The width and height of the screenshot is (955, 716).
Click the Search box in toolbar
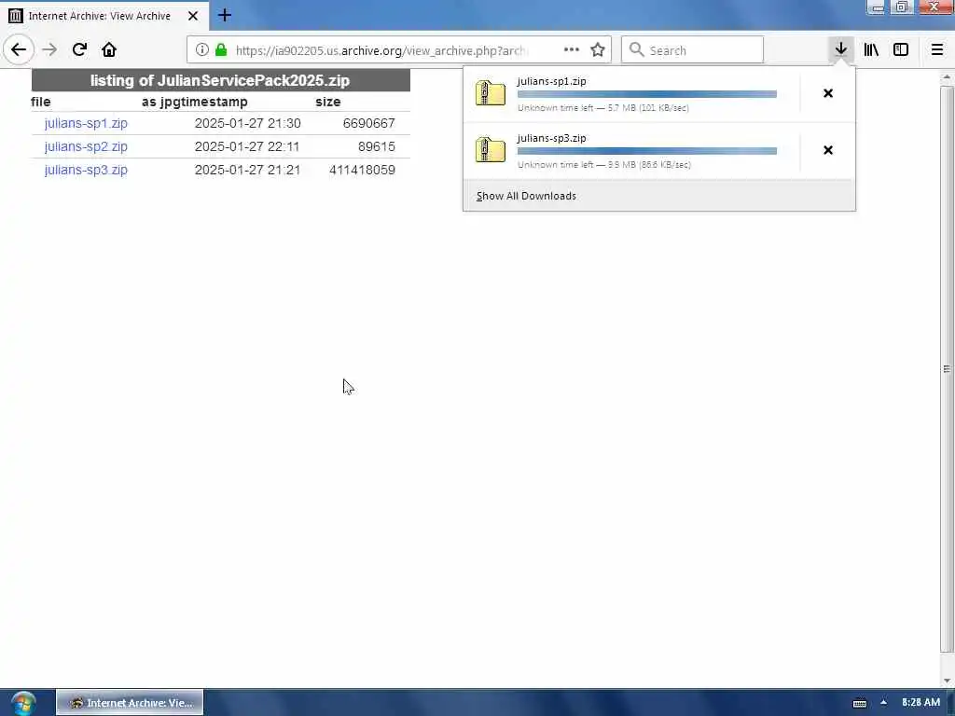(693, 50)
